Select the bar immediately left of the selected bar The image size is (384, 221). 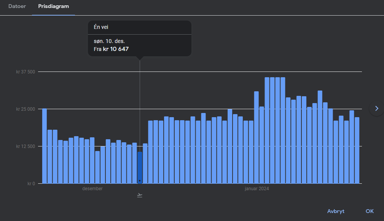(x=134, y=163)
